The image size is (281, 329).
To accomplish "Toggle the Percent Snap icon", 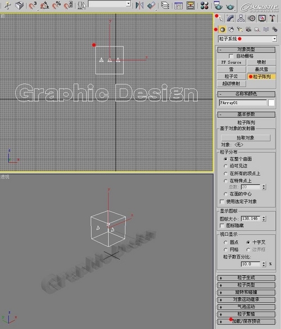I will [56, 5].
